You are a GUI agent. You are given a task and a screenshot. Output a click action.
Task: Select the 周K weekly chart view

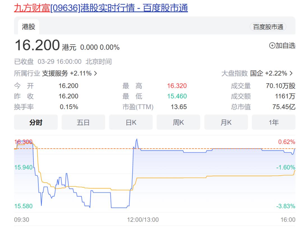(x=178, y=122)
